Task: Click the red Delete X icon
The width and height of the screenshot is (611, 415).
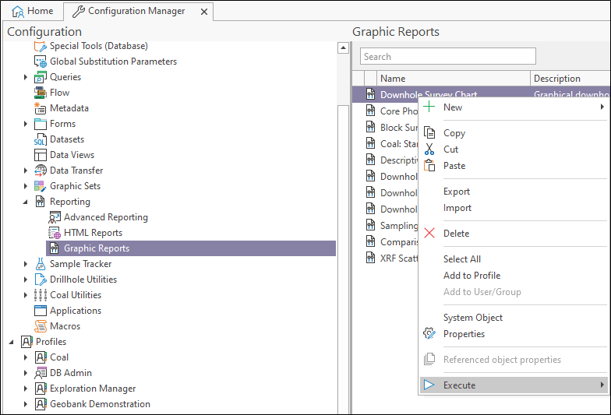Action: point(429,234)
